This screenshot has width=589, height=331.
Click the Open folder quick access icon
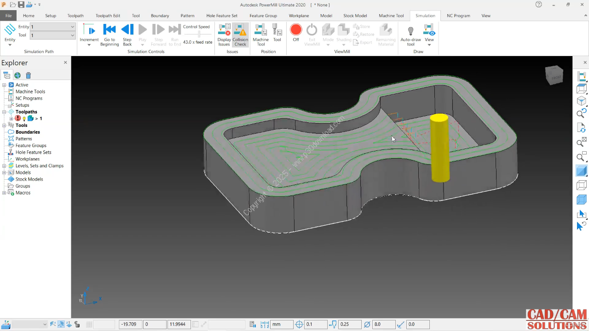13,5
